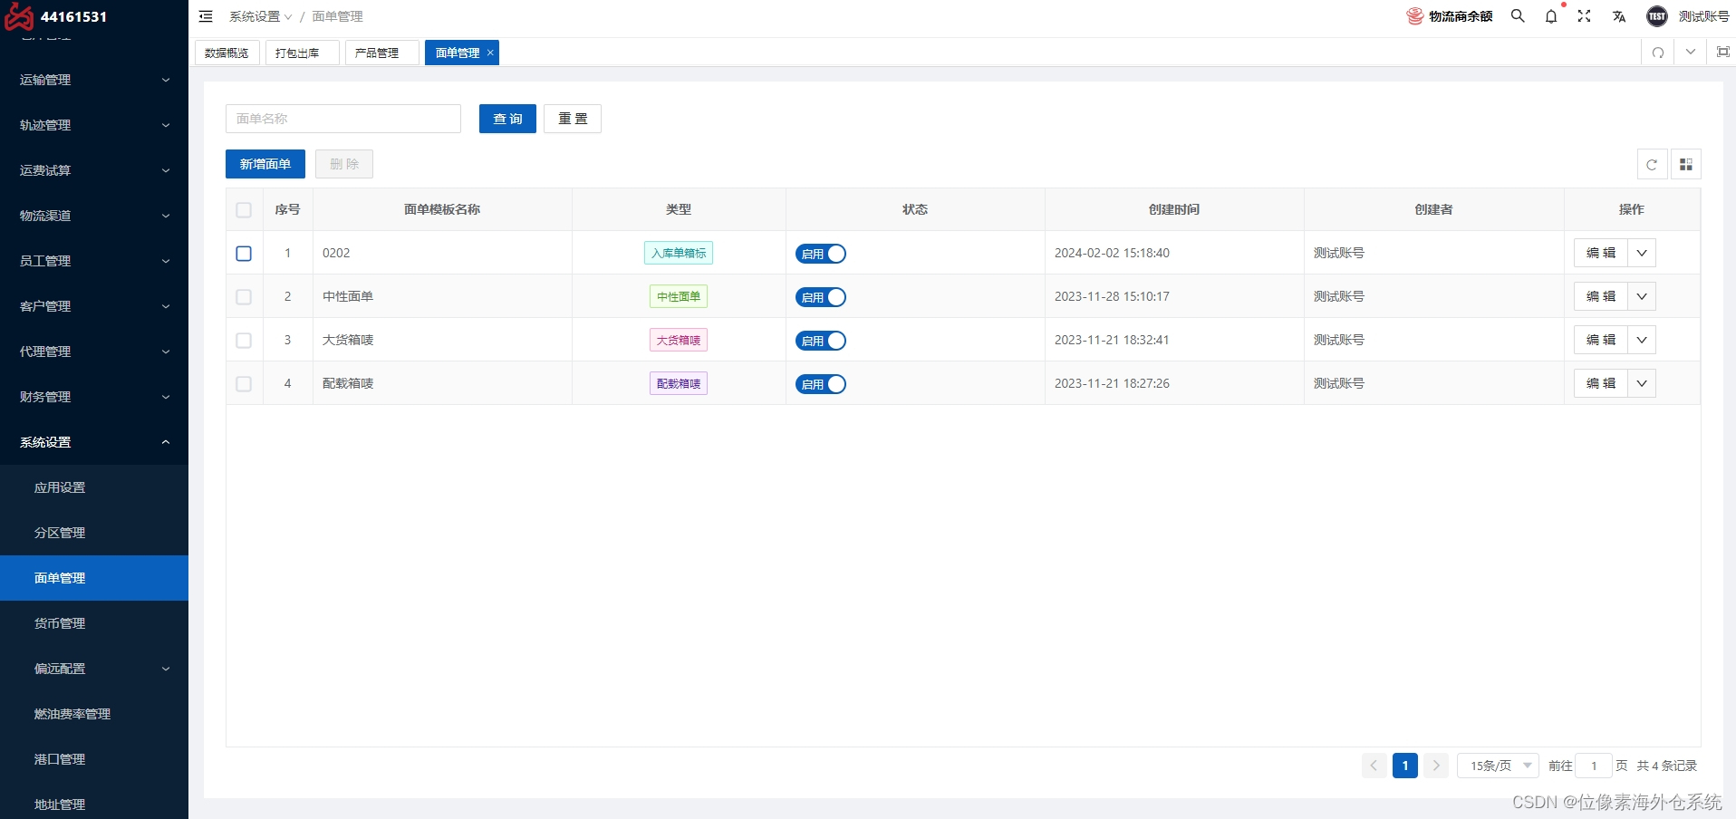Open edit dropdown arrow for 中性面单 row
1736x819 pixels.
tap(1642, 296)
